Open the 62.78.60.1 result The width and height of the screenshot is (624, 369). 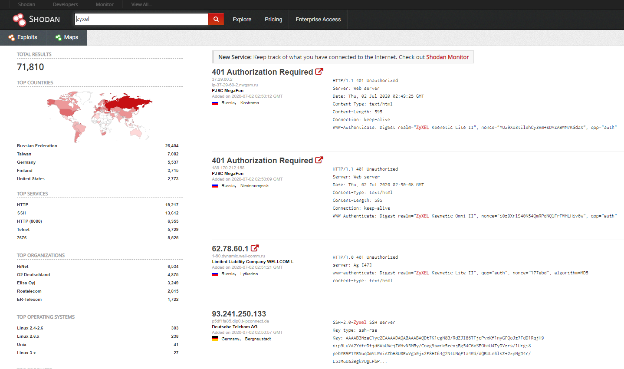pos(230,249)
